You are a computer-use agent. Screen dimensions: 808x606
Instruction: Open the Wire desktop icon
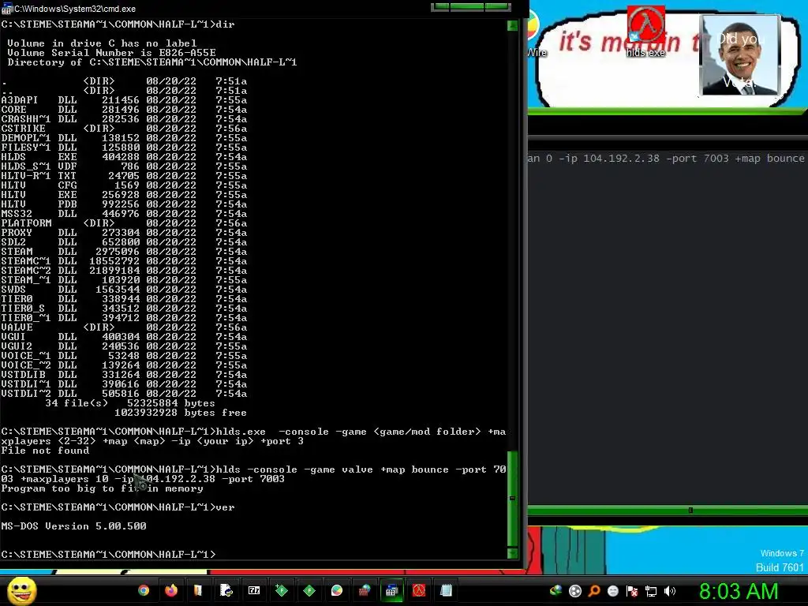pos(536,33)
